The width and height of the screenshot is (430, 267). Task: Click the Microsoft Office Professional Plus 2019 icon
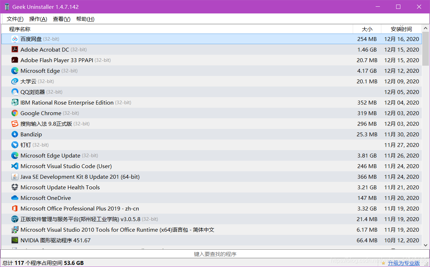tap(15, 208)
